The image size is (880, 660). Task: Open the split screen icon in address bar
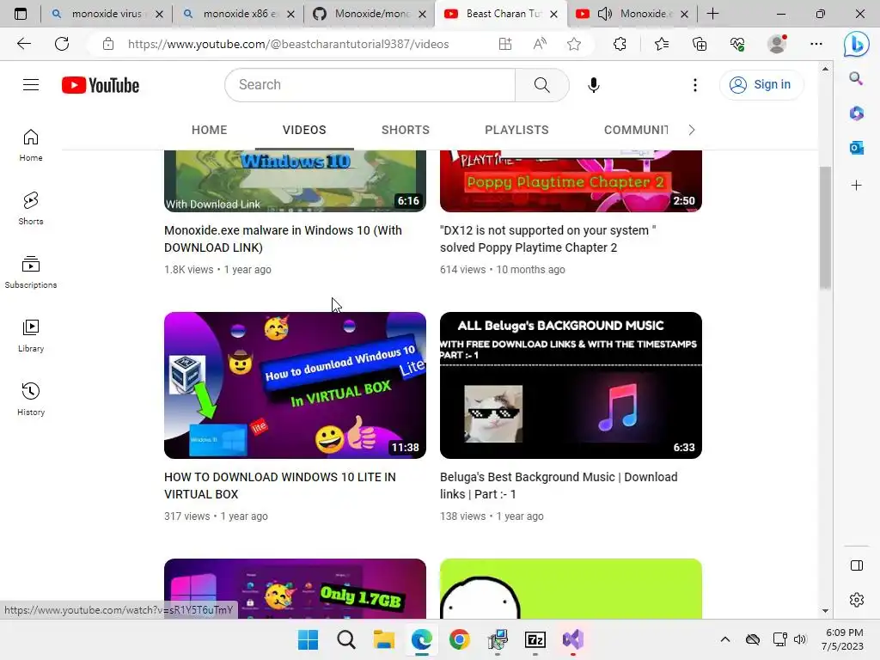coord(505,44)
